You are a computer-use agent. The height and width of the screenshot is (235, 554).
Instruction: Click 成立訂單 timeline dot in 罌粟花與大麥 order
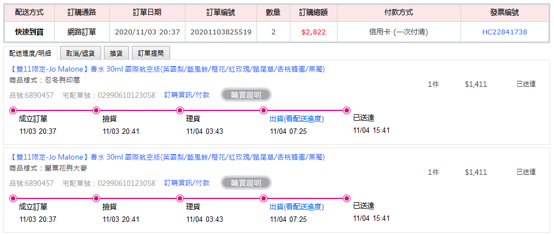click(x=13, y=198)
